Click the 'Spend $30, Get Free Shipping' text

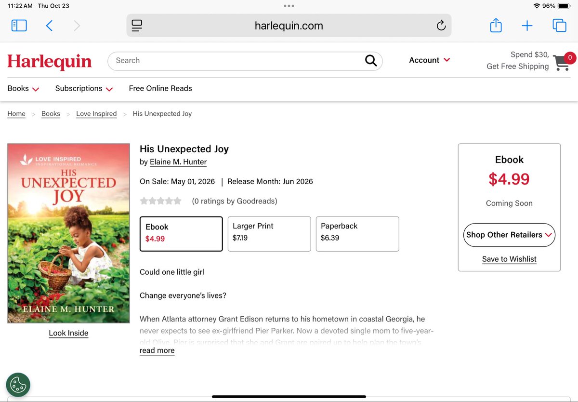(518, 60)
